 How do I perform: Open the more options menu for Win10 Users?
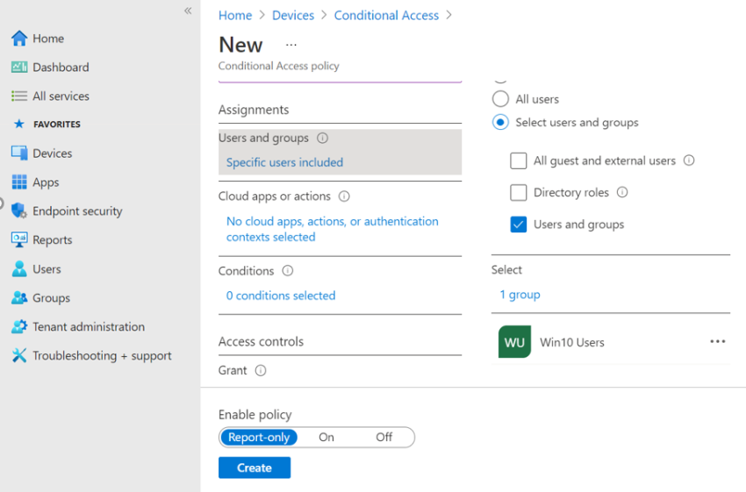click(717, 341)
